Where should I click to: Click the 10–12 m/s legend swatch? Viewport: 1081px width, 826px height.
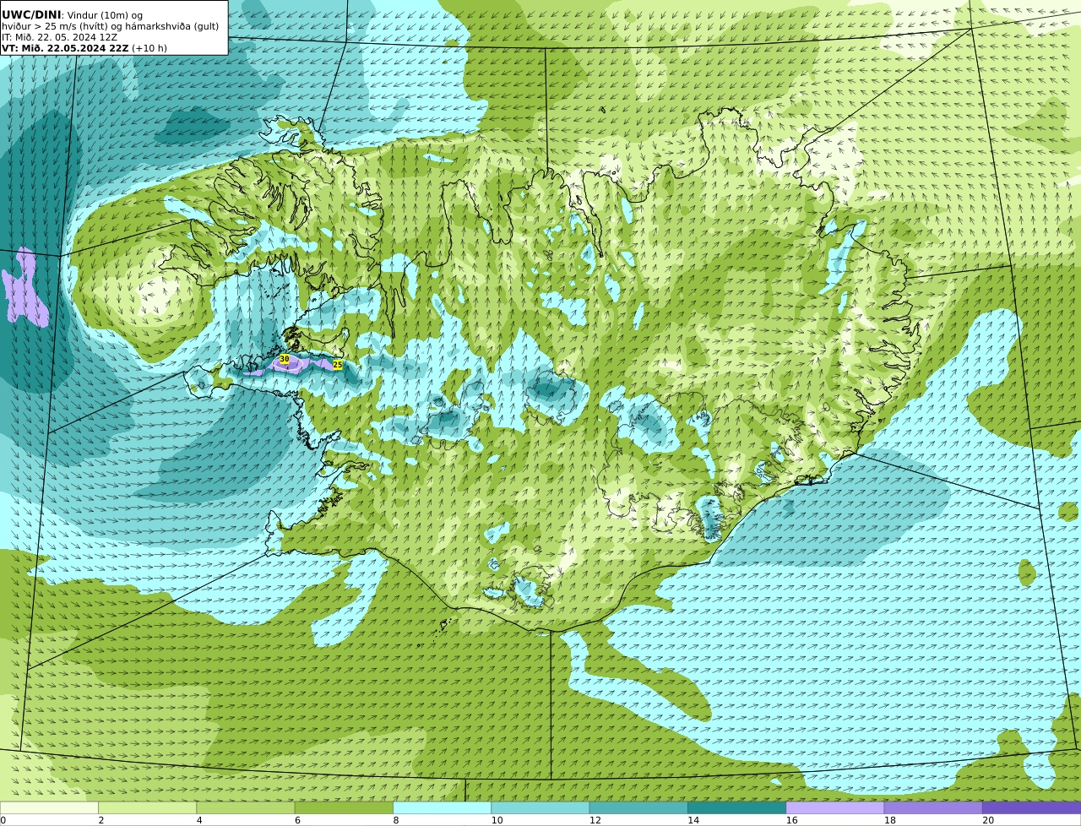(540, 807)
